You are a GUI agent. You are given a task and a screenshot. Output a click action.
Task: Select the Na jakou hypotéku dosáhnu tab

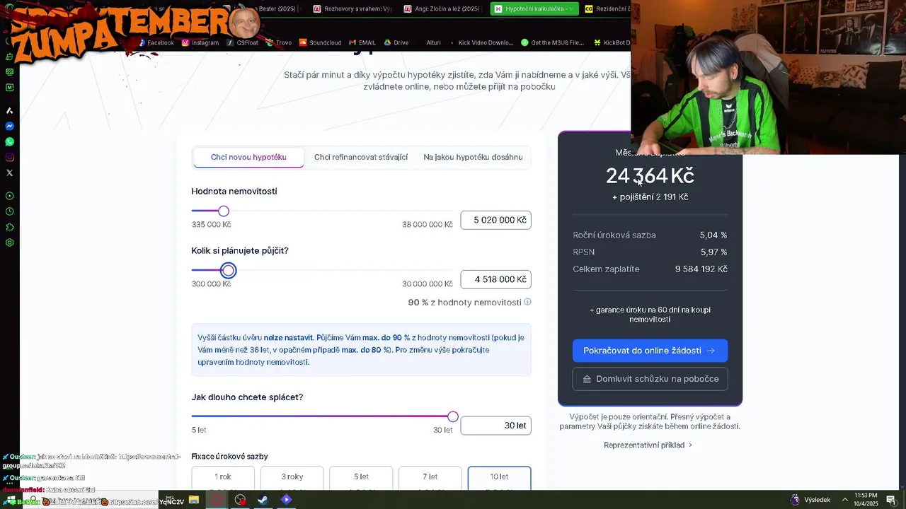[x=473, y=157]
